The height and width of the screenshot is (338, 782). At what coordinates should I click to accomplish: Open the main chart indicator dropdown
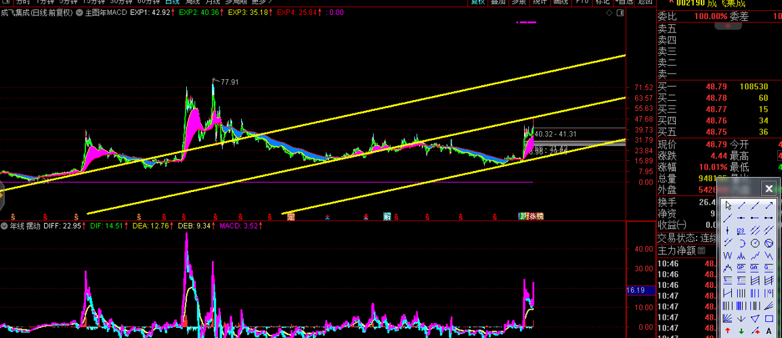click(79, 12)
